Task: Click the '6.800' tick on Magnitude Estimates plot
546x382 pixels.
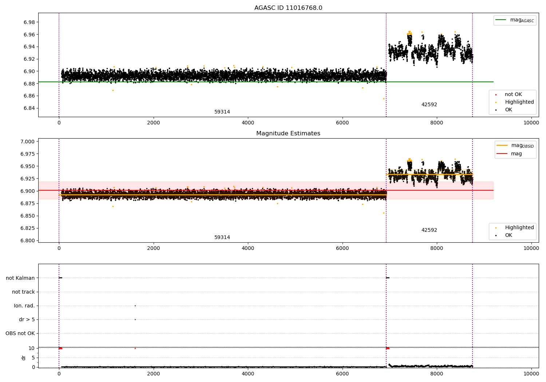Action: tap(27, 241)
